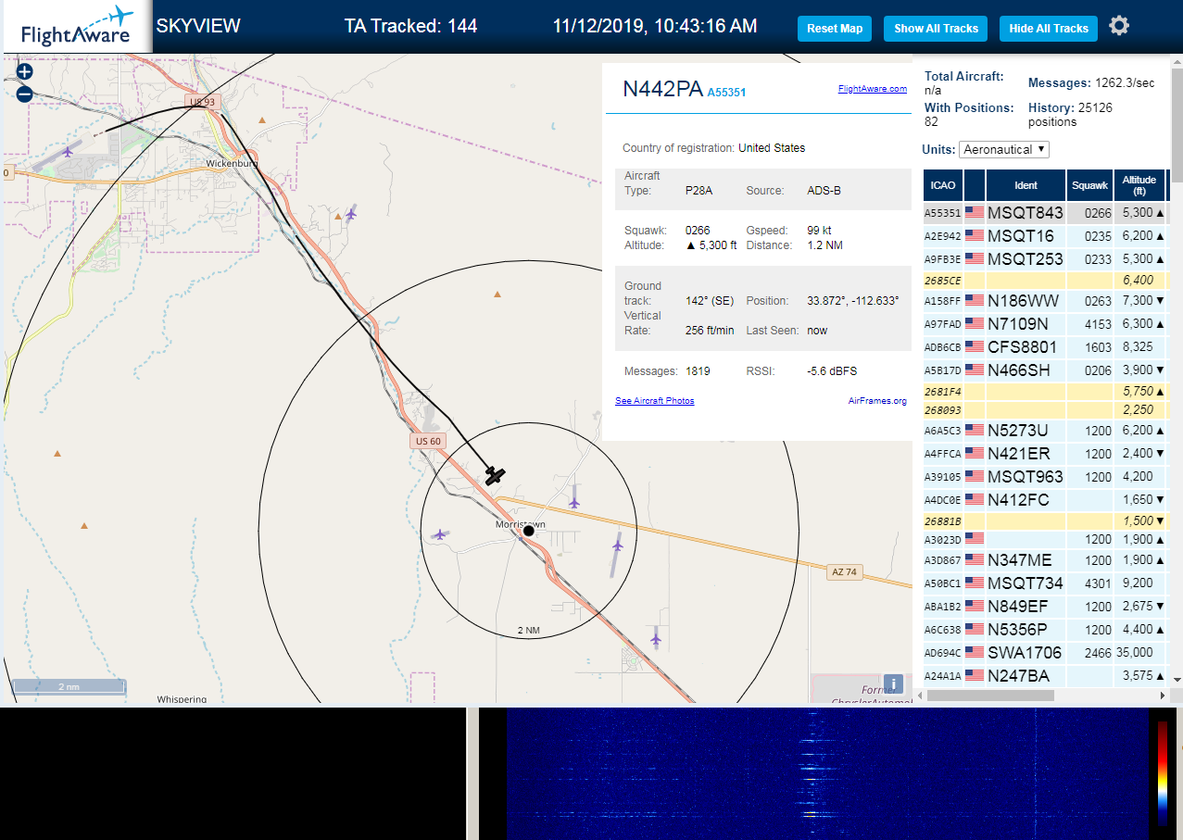Click the US flag in MSQT843 row
The width and height of the screenshot is (1183, 840).
(975, 213)
